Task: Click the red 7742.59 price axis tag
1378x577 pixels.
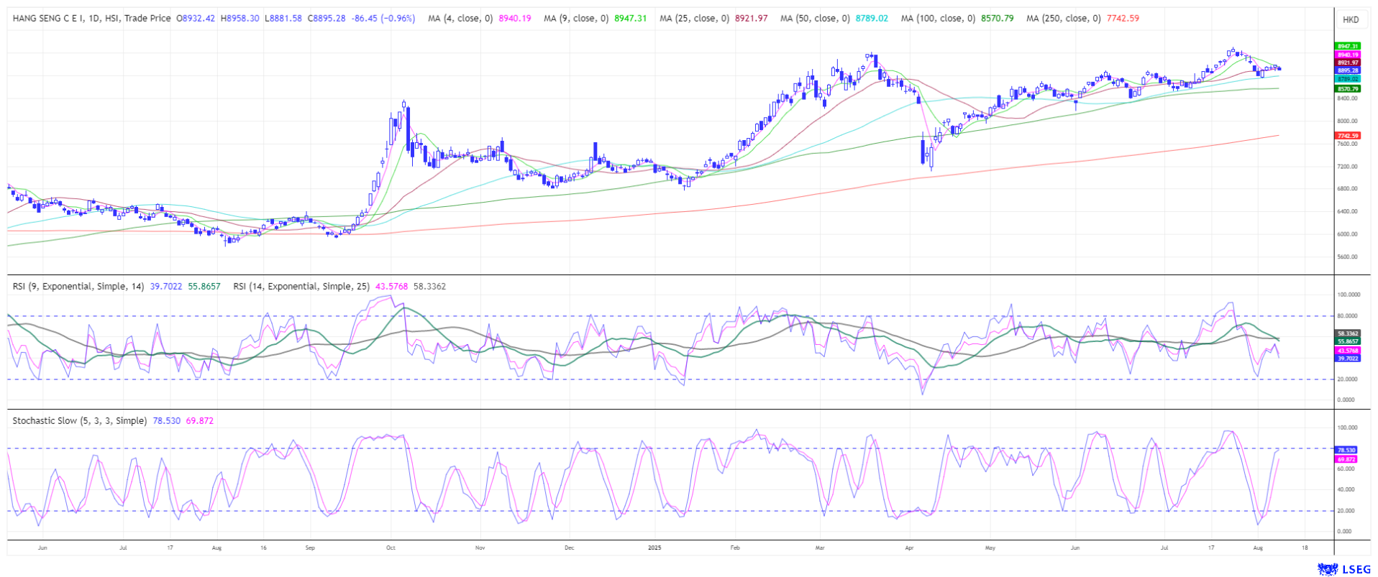Action: [1348, 136]
